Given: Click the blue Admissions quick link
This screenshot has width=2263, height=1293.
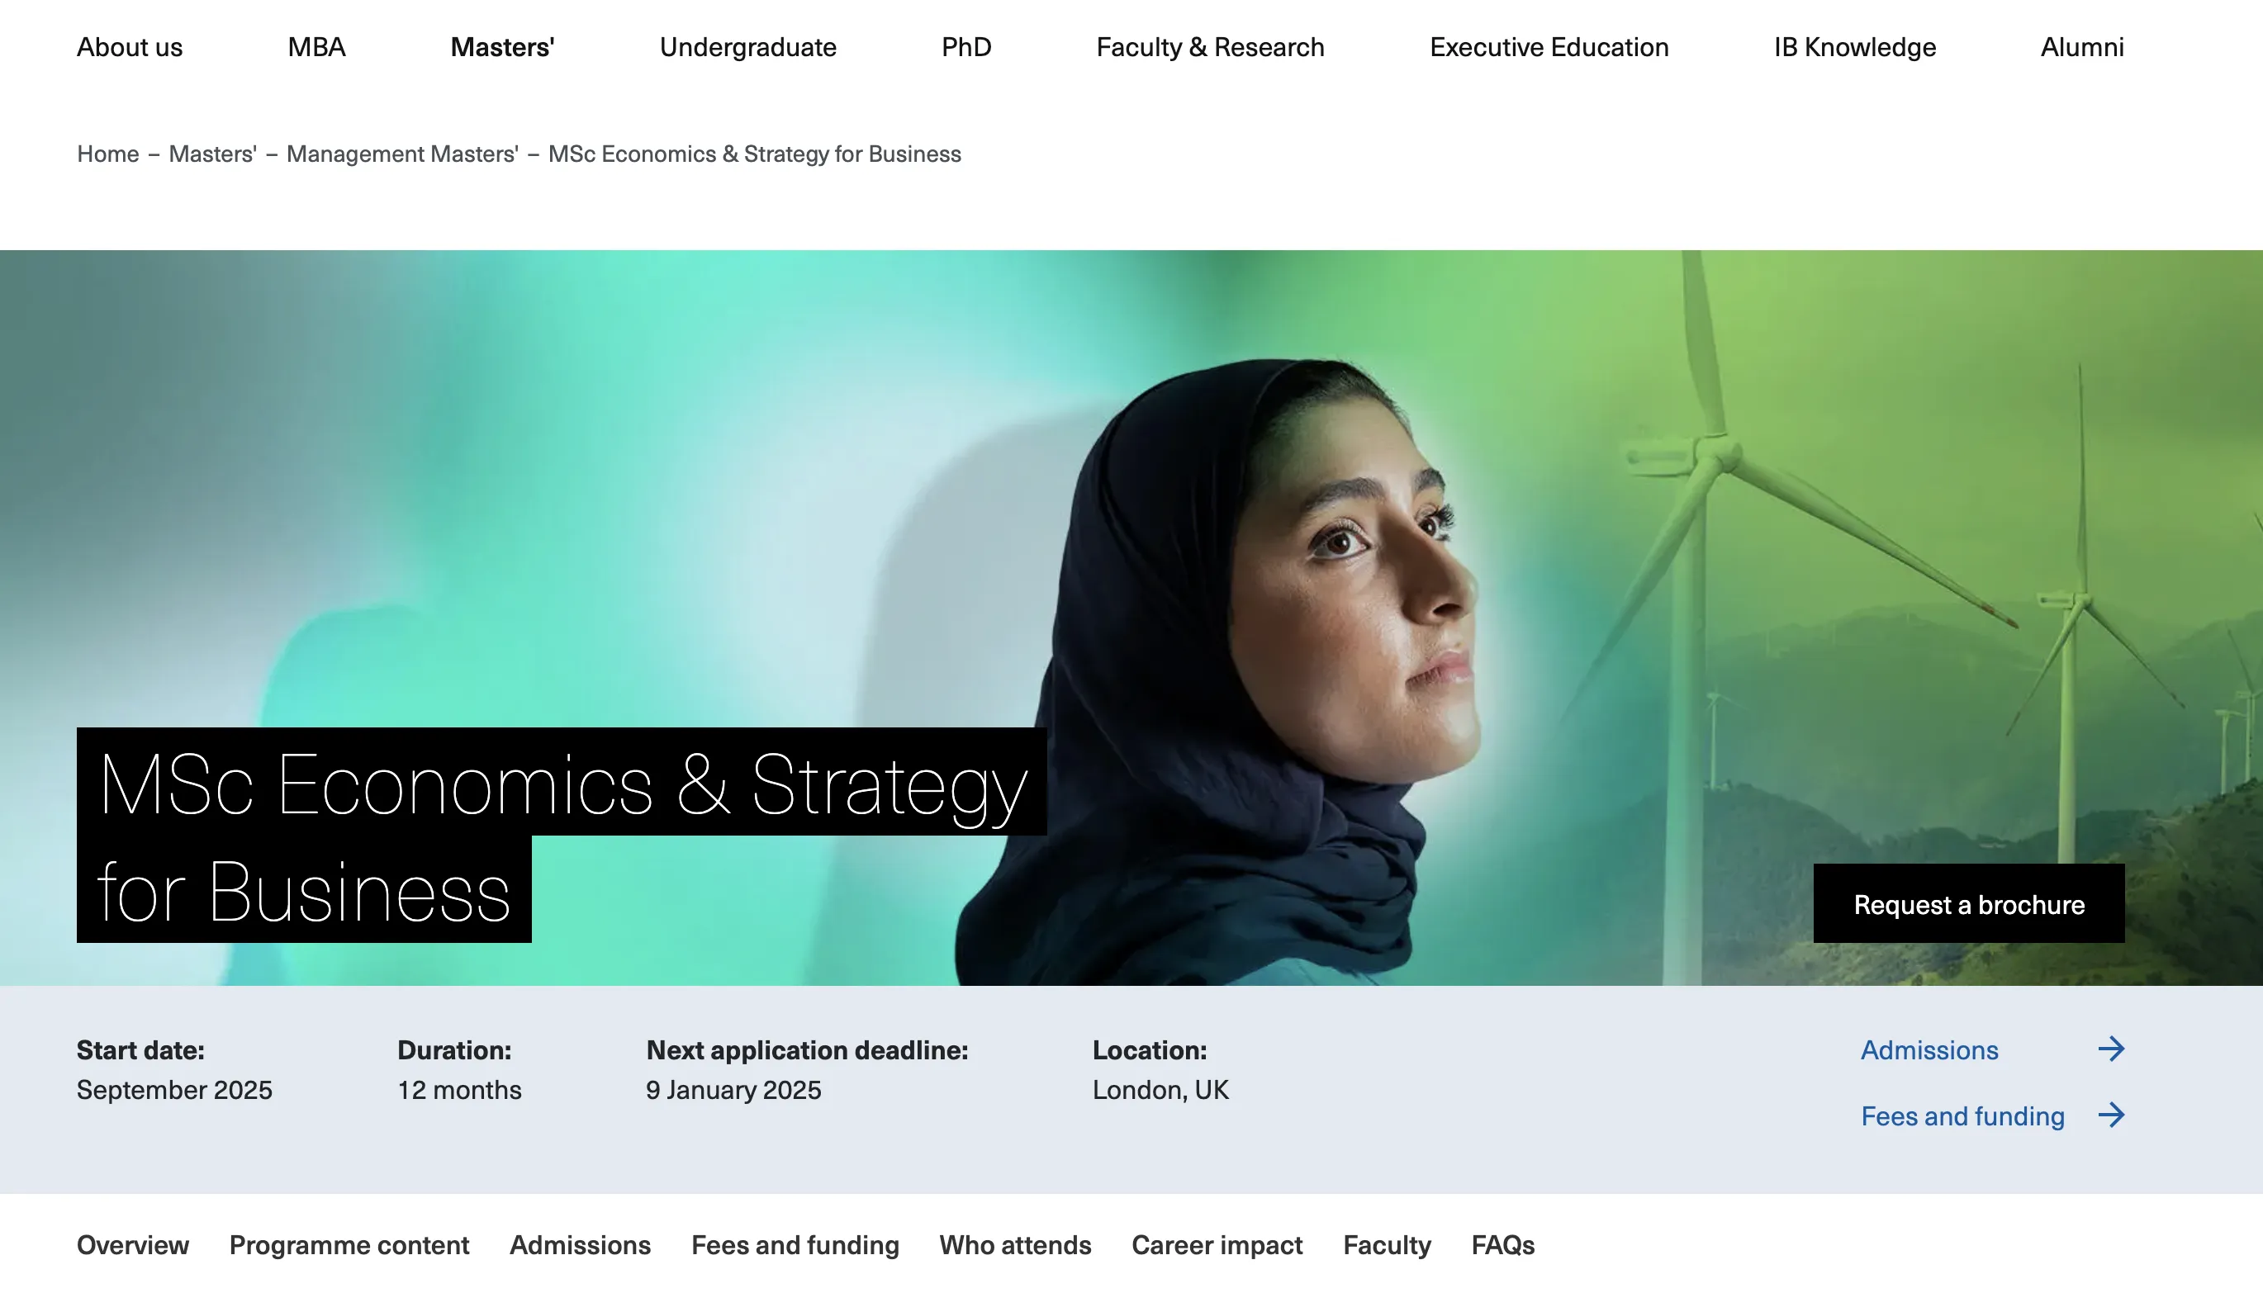Looking at the screenshot, I should pos(1929,1049).
